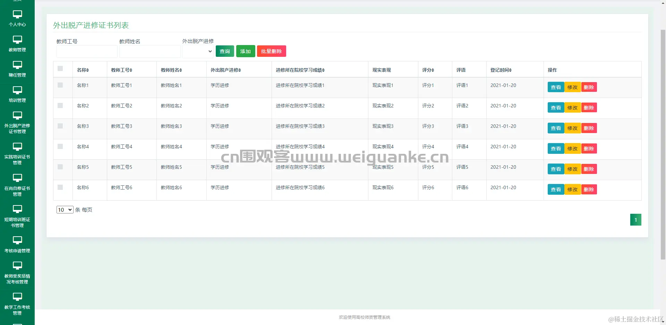Check the row 名称4 checkbox
This screenshot has height=325, width=666.
tap(60, 146)
